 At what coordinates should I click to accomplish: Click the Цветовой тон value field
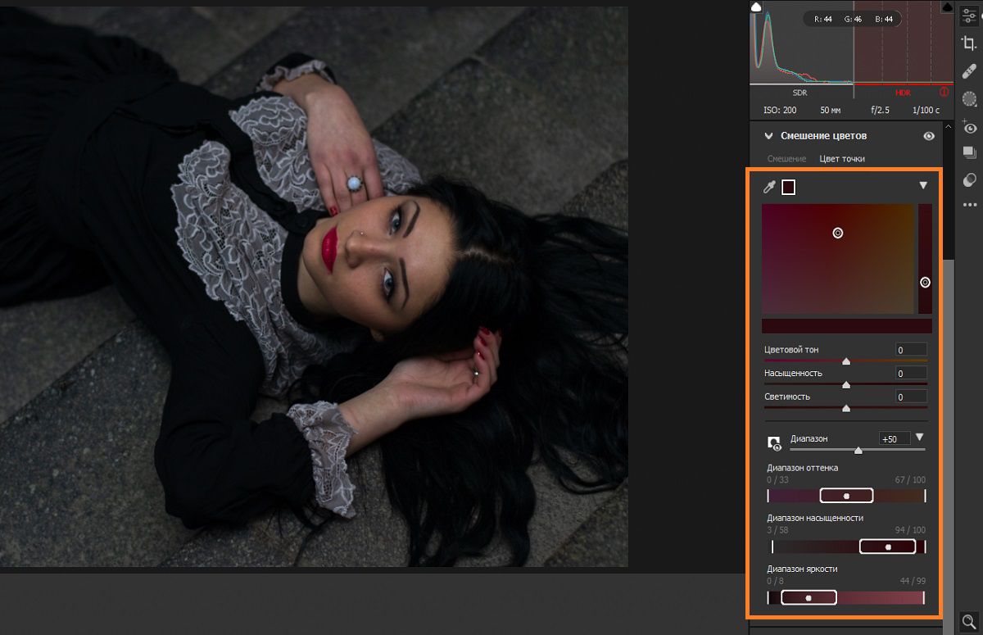pos(911,350)
